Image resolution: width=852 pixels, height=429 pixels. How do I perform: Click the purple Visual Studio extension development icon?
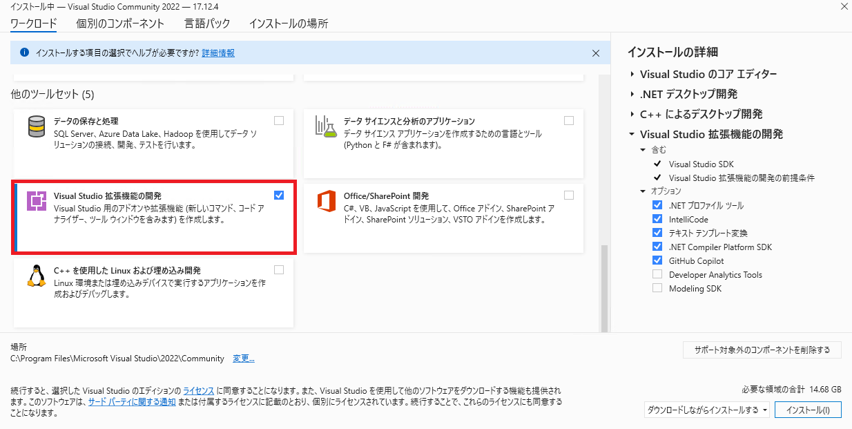[x=36, y=200]
